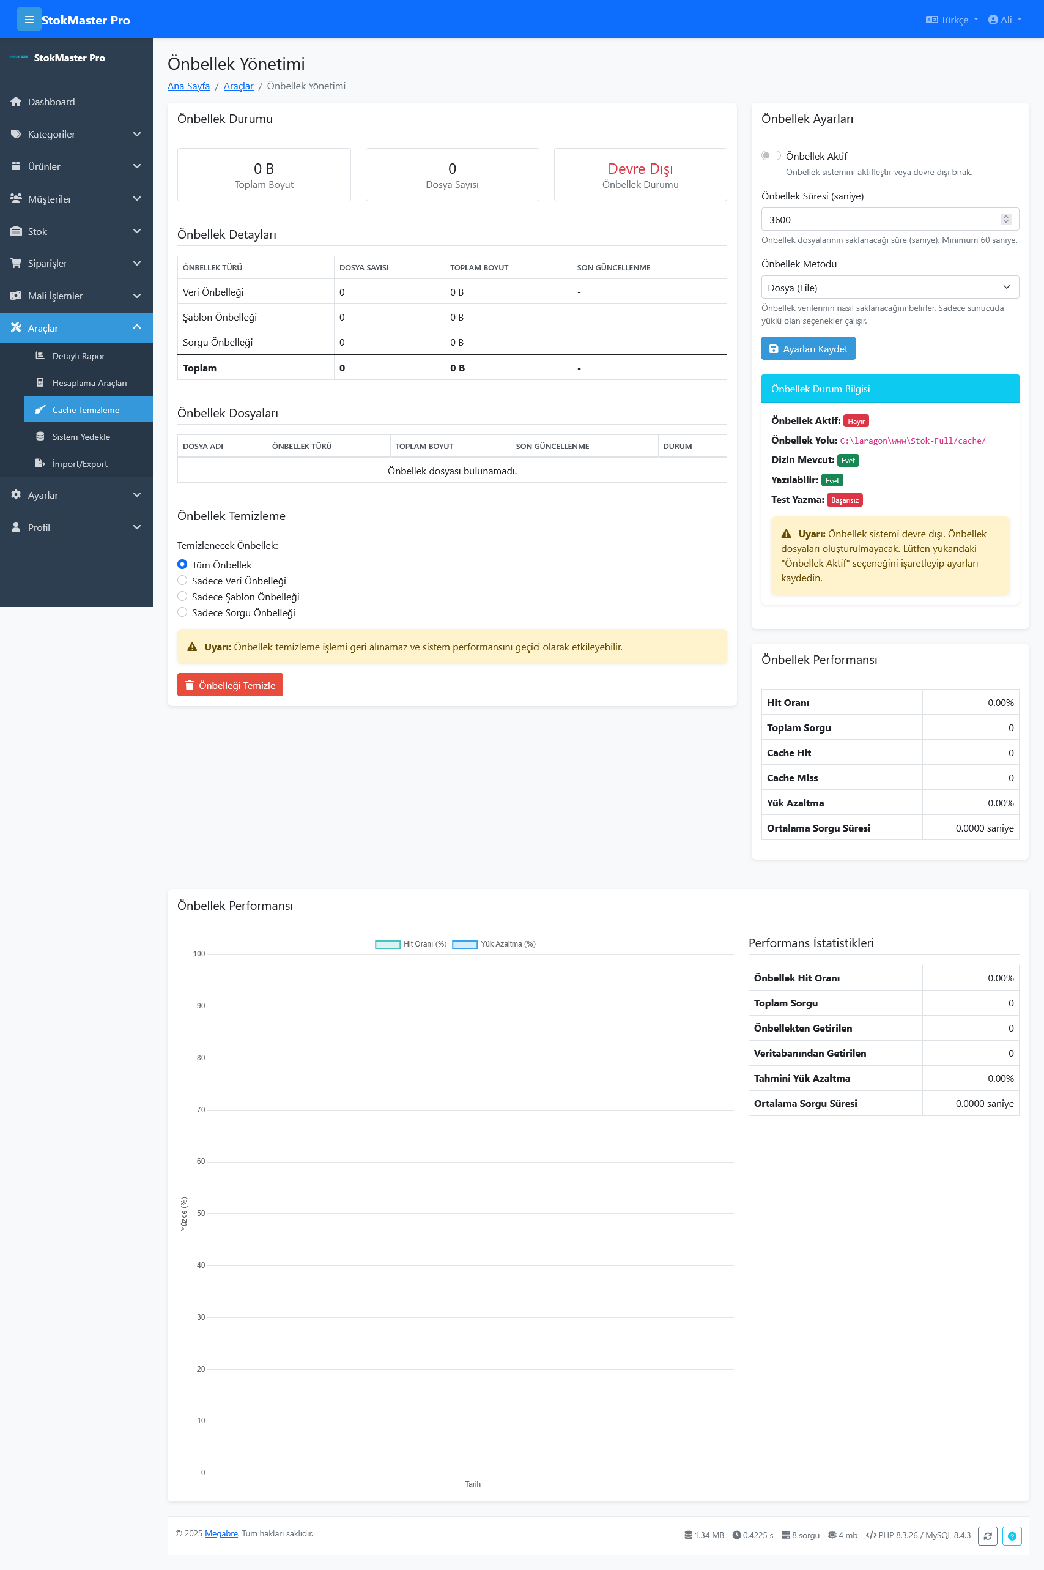This screenshot has height=1570, width=1044.
Task: Select the Tüm Önbellek radio option
Action: (182, 564)
